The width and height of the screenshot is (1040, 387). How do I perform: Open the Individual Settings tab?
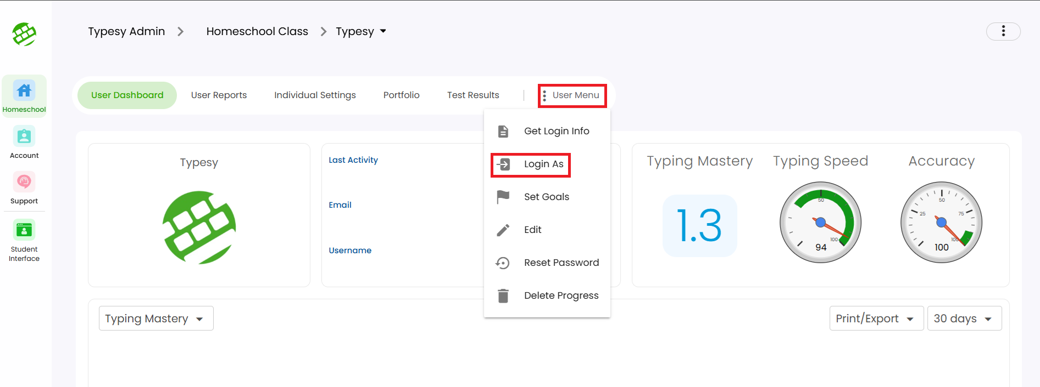coord(315,95)
